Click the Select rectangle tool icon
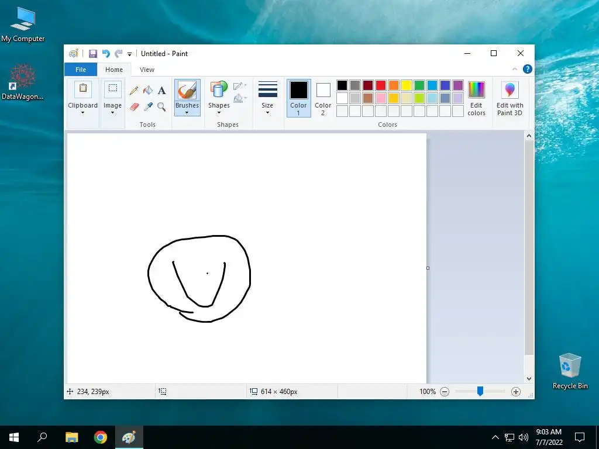Viewport: 599px width, 449px height. [113, 89]
